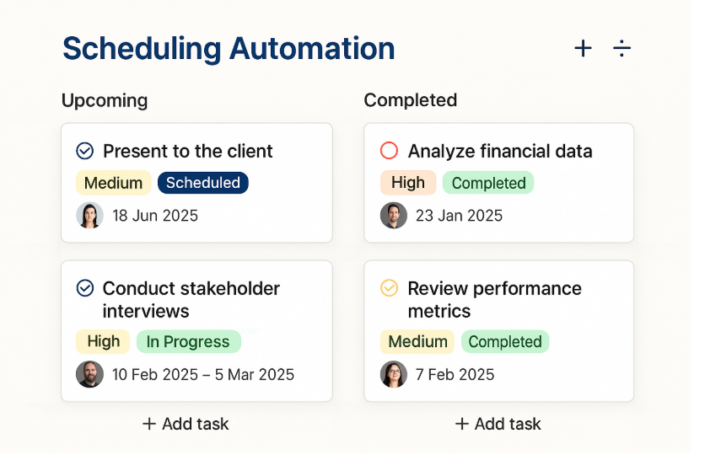Click assignee avatar on Analyze financial data
The width and height of the screenshot is (705, 476).
tap(394, 216)
